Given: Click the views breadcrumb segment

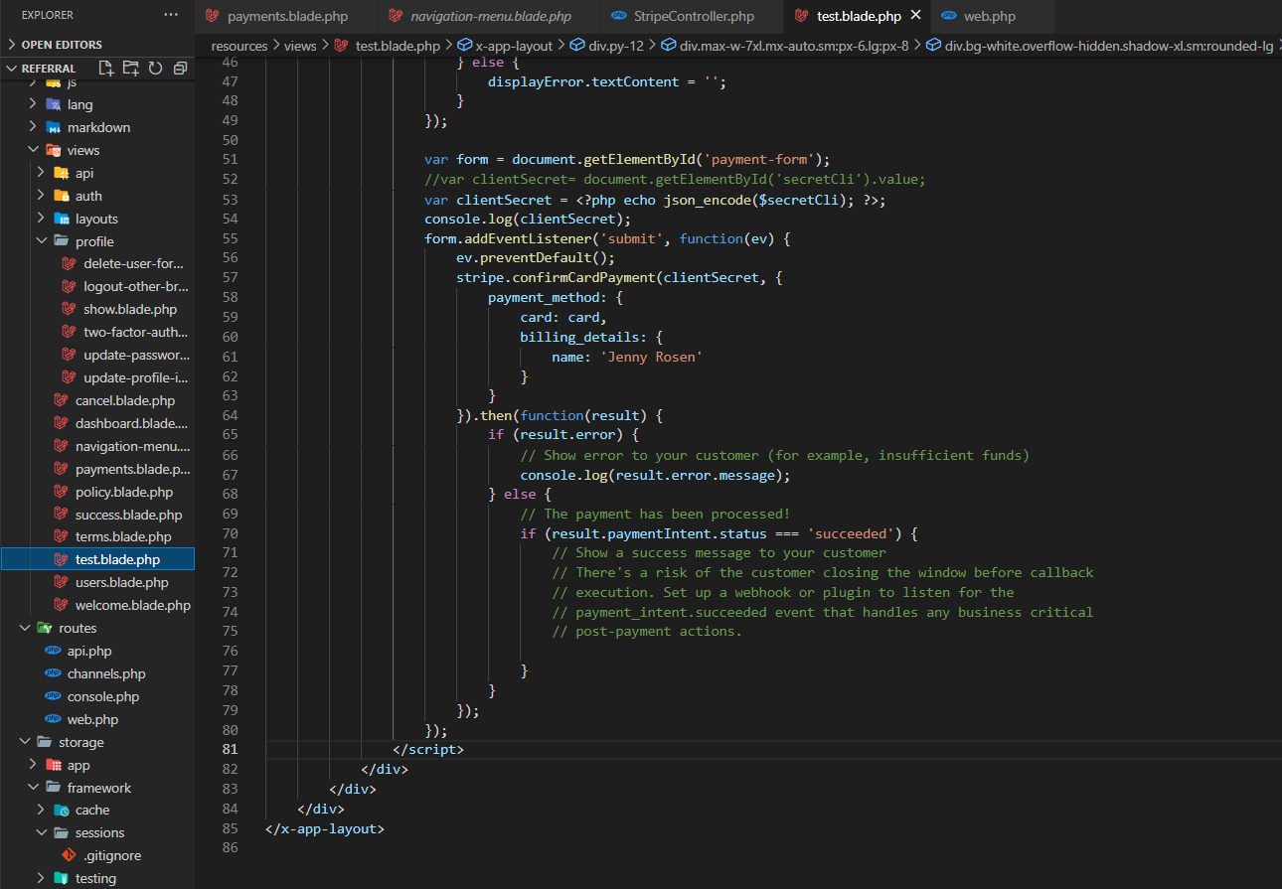Looking at the screenshot, I should (x=300, y=46).
